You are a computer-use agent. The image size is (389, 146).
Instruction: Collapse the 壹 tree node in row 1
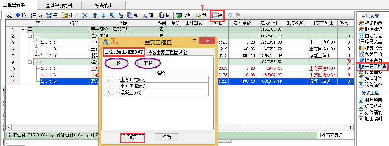23,30
